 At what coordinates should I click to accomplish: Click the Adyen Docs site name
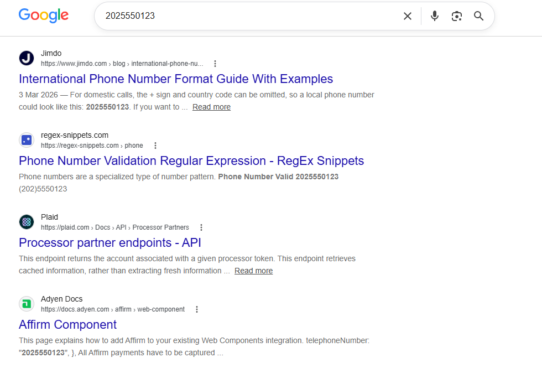coord(62,299)
